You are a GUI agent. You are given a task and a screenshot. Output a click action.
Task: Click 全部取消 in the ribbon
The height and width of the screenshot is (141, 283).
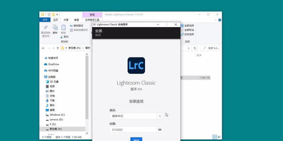click(x=187, y=30)
